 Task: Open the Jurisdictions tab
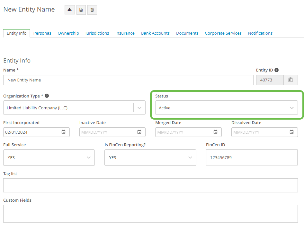[97, 33]
